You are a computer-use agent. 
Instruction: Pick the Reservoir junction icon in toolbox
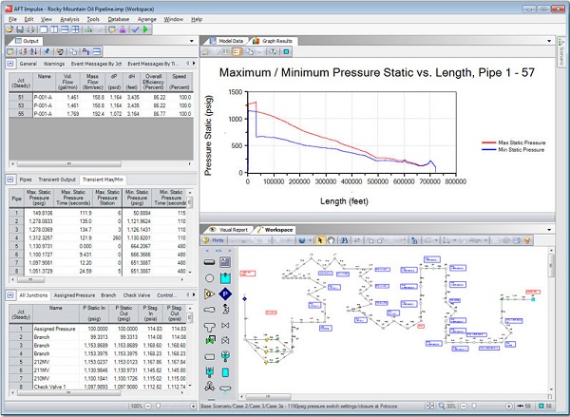pyautogui.click(x=225, y=278)
